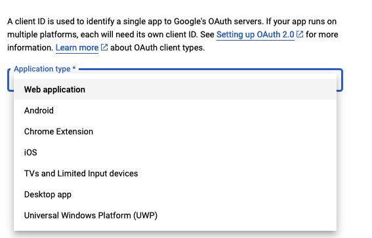The width and height of the screenshot is (372, 238).
Task: Select Desktop app option
Action: 175,194
